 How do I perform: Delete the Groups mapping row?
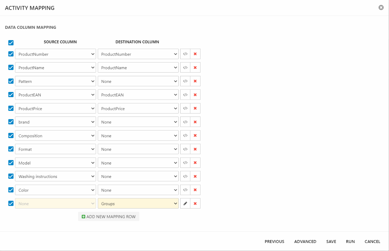[195, 204]
